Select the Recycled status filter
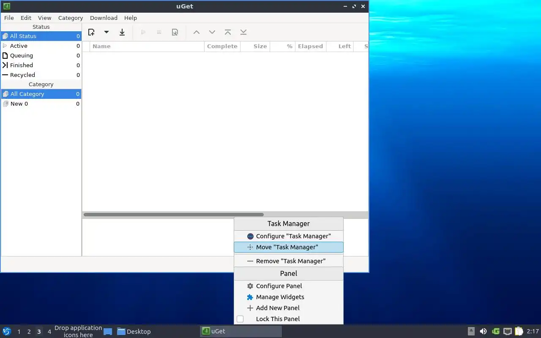This screenshot has height=338, width=541. click(41, 75)
